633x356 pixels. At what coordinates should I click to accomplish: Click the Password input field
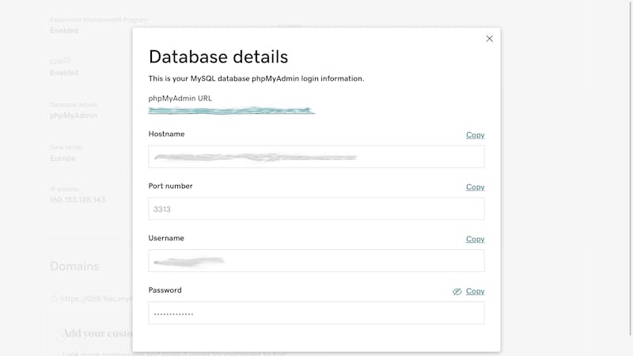coord(316,312)
